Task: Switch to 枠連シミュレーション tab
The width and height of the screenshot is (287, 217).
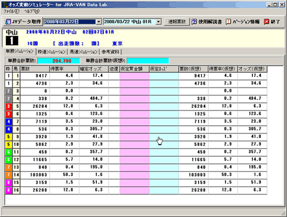Action: coord(51,52)
